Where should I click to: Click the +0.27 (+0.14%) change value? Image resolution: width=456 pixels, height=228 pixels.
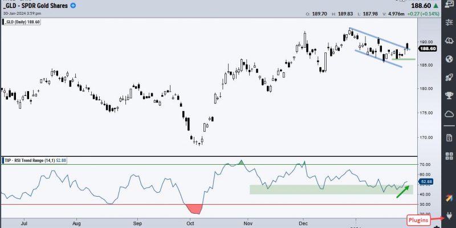(x=425, y=14)
